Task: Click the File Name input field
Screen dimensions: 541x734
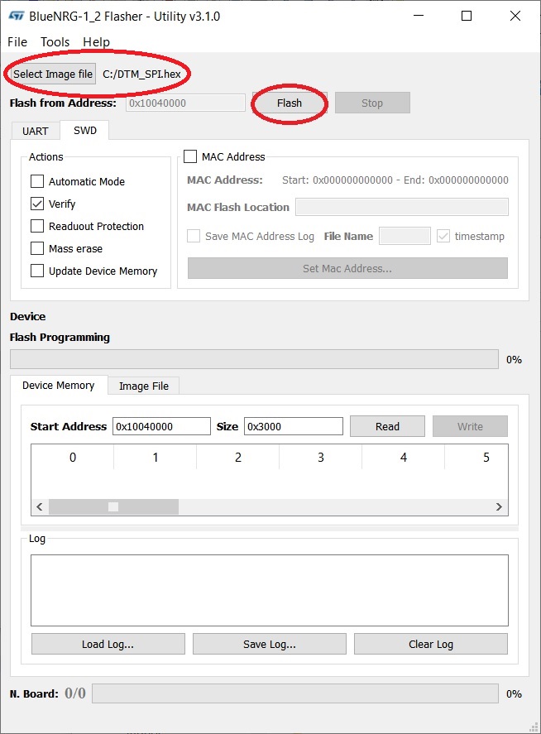Action: [x=405, y=236]
